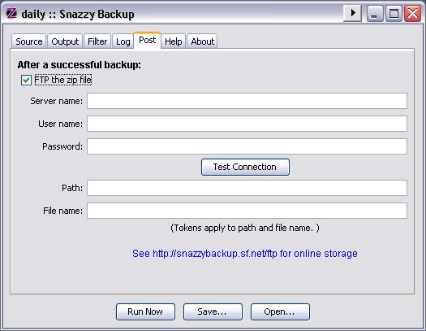The width and height of the screenshot is (426, 331).
Task: Close the Snazzy Backup window
Action: pos(412,13)
